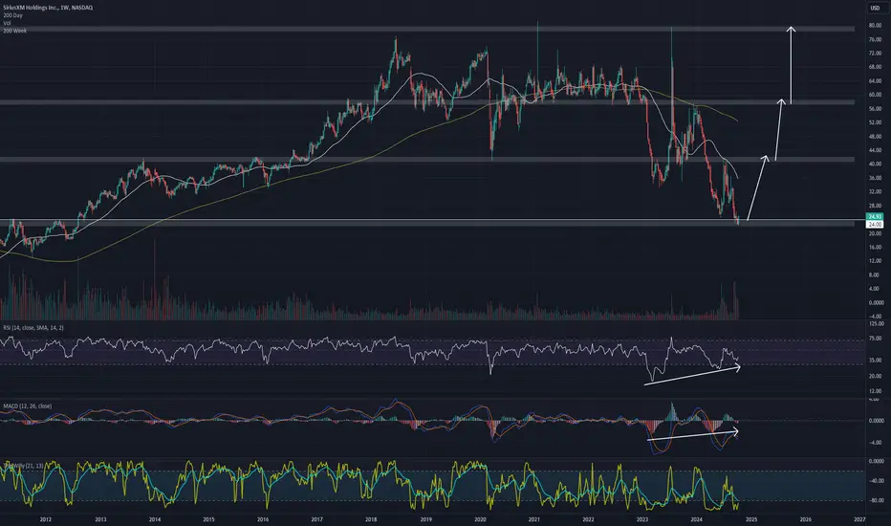891x526 pixels.
Task: Click the 2014 label on time axis
Action: [155, 519]
